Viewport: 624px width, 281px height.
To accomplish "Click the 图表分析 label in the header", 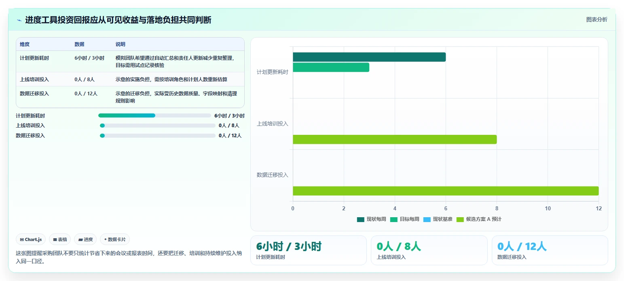I will tap(597, 19).
